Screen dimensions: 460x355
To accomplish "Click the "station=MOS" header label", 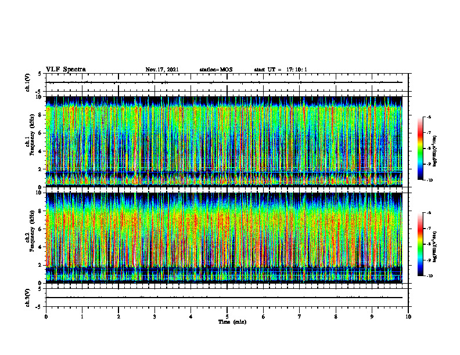I will (x=216, y=70).
